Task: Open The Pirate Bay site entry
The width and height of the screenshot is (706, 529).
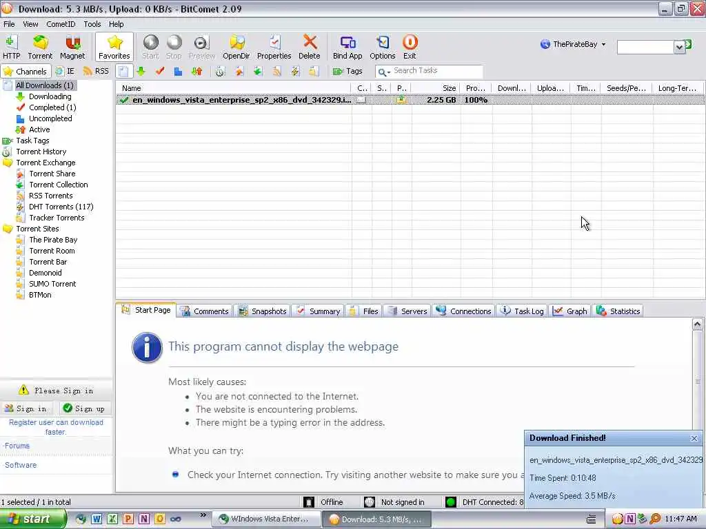Action: coord(53,240)
